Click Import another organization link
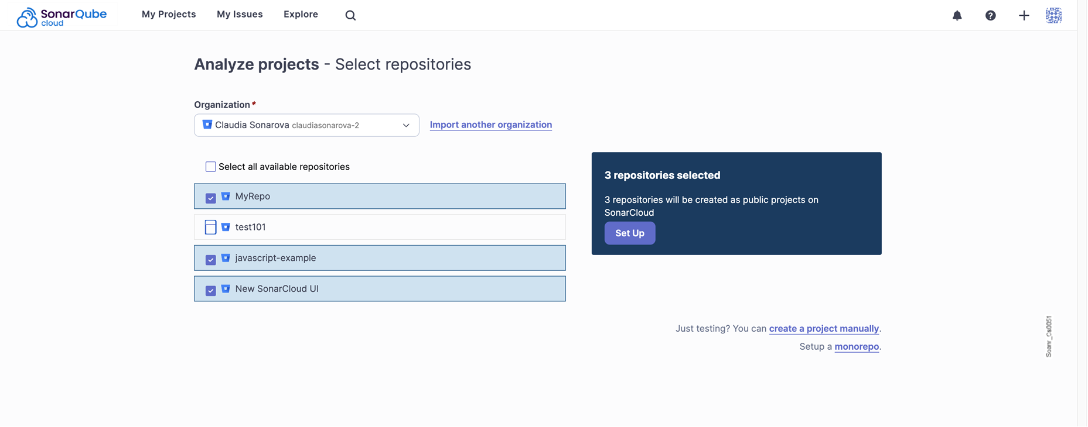Screen dimensions: 1088x427 point(490,125)
